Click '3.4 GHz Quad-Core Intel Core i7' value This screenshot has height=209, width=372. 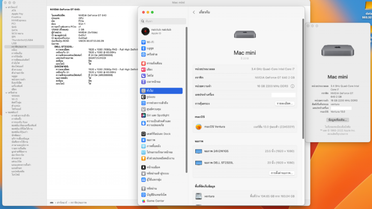pos(273,69)
